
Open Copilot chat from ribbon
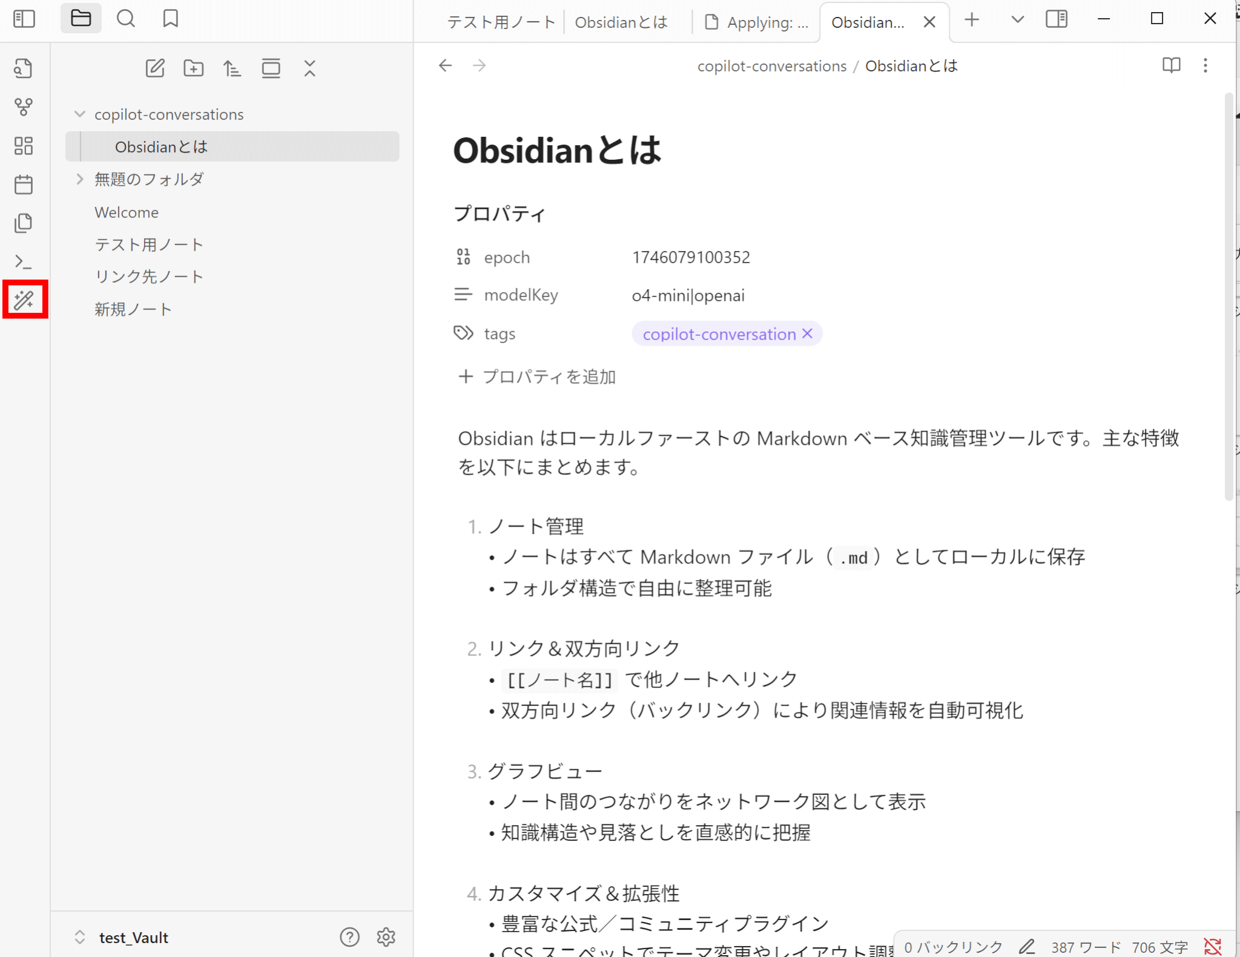[24, 300]
